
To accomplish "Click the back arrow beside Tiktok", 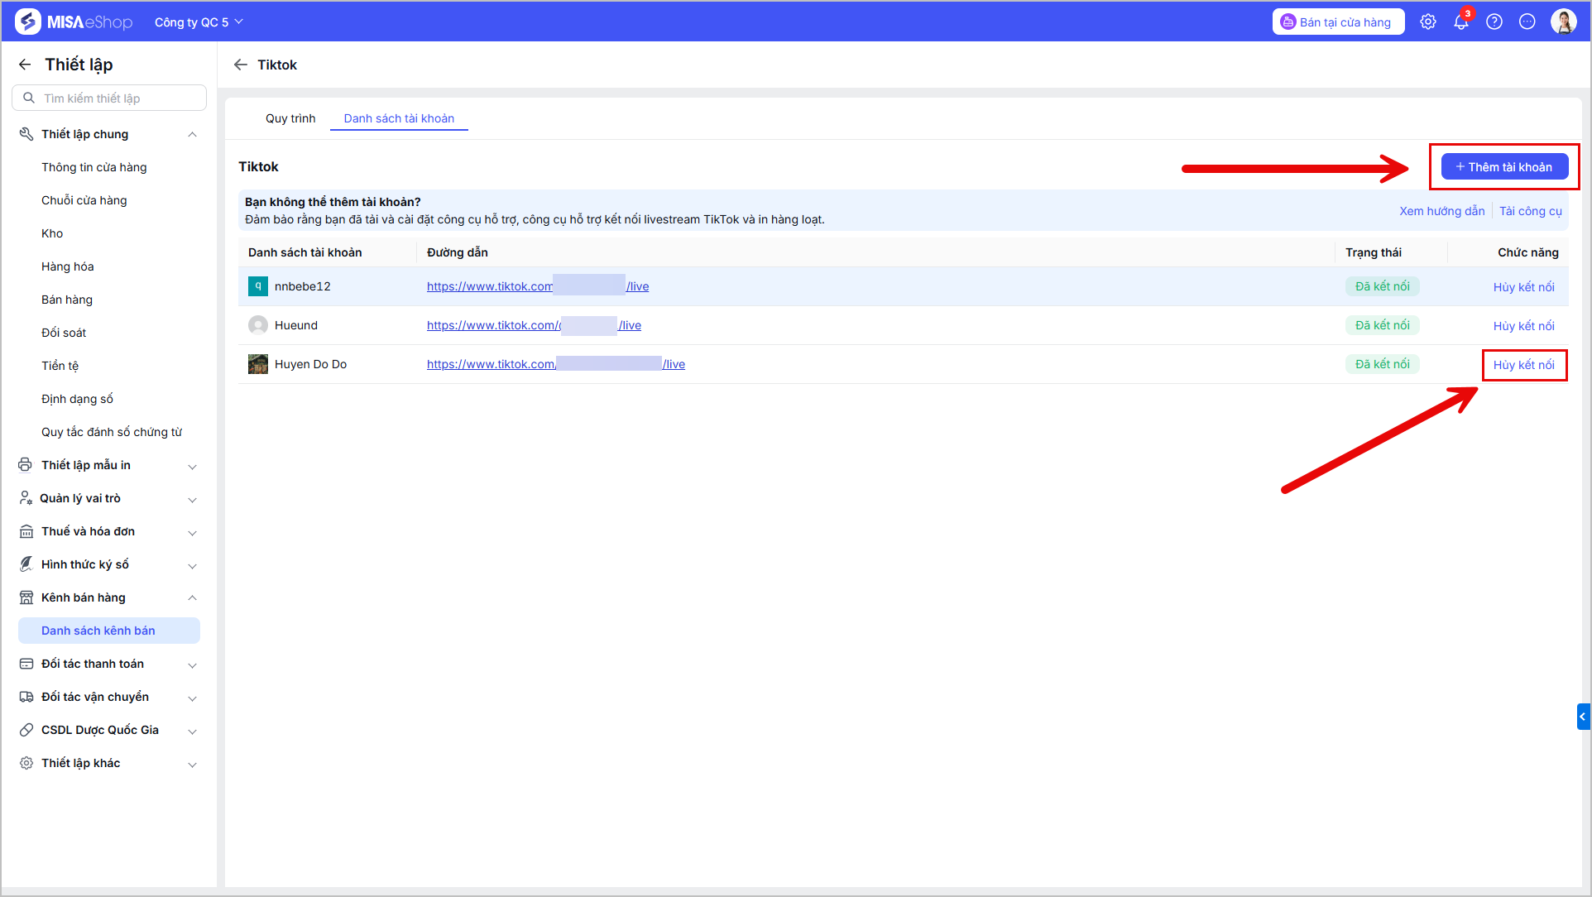I will tap(241, 65).
